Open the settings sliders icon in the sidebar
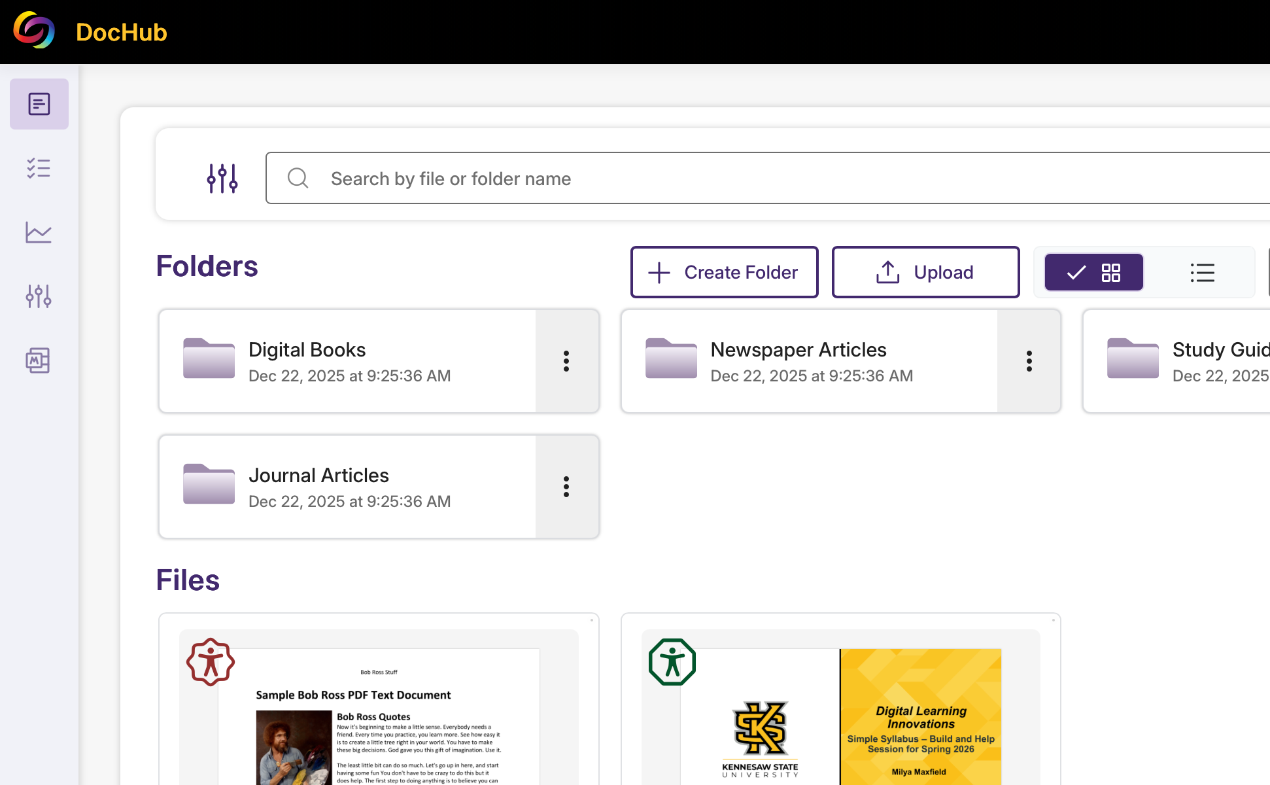The image size is (1270, 785). tap(39, 296)
